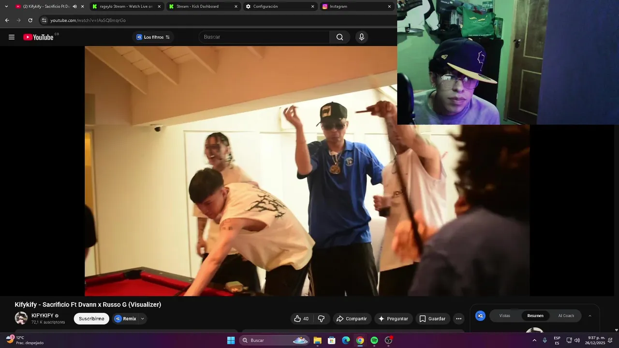Open the Windows Start menu
The width and height of the screenshot is (619, 348).
[x=231, y=340]
